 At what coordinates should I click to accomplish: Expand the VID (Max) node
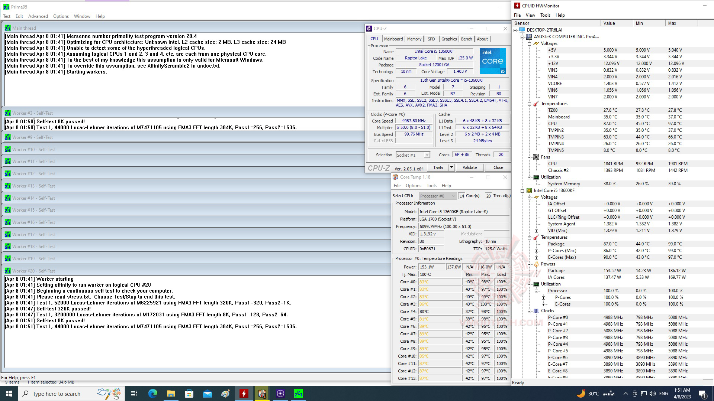point(536,231)
